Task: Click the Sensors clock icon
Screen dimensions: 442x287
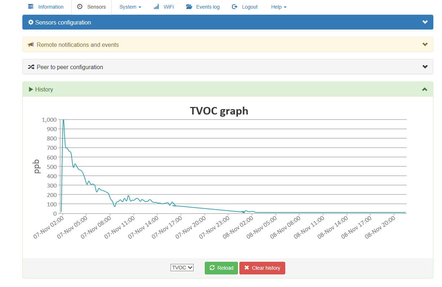Action: 80,7
